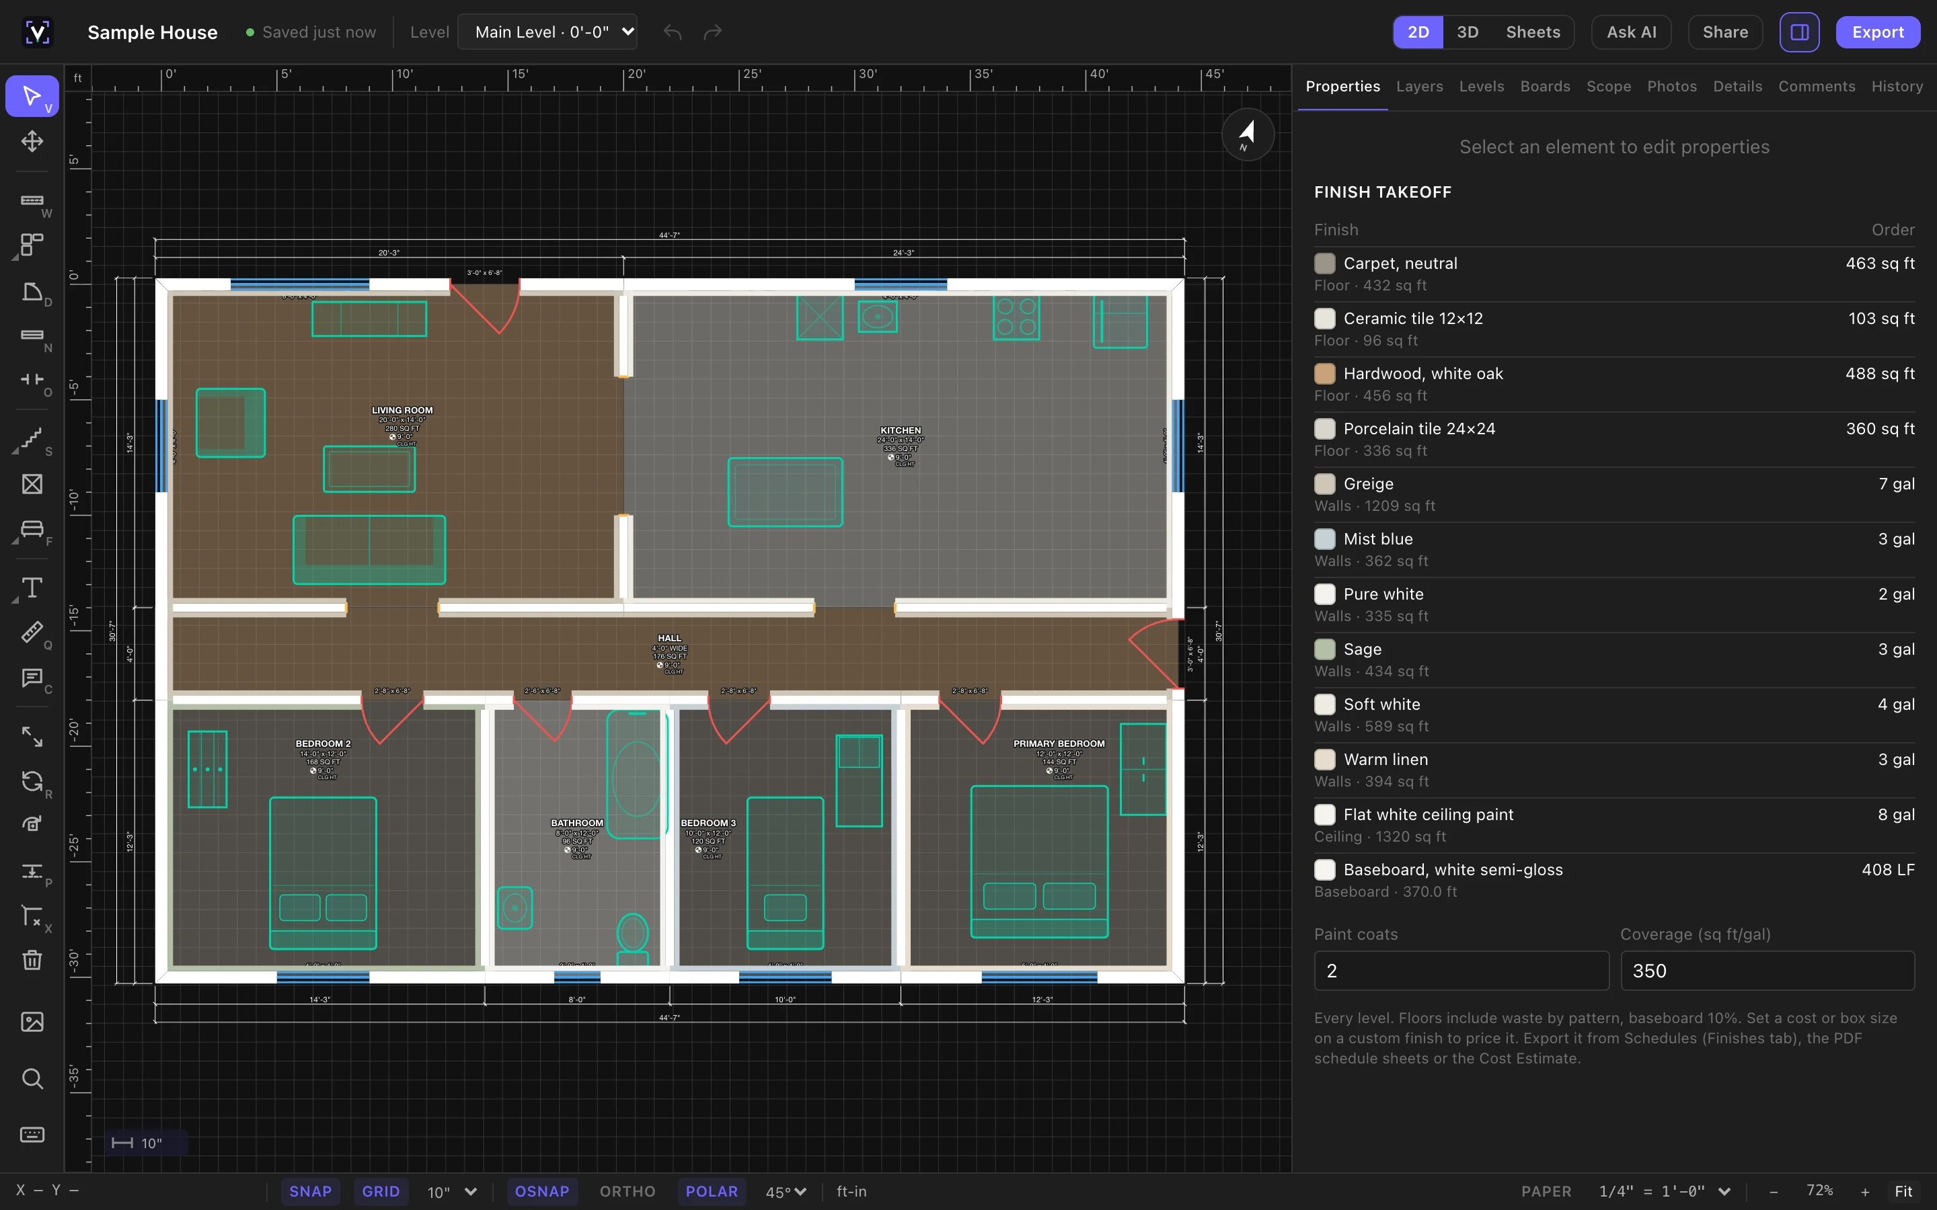This screenshot has height=1210, width=1937.
Task: Enable ORTHO mode
Action: 628,1192
